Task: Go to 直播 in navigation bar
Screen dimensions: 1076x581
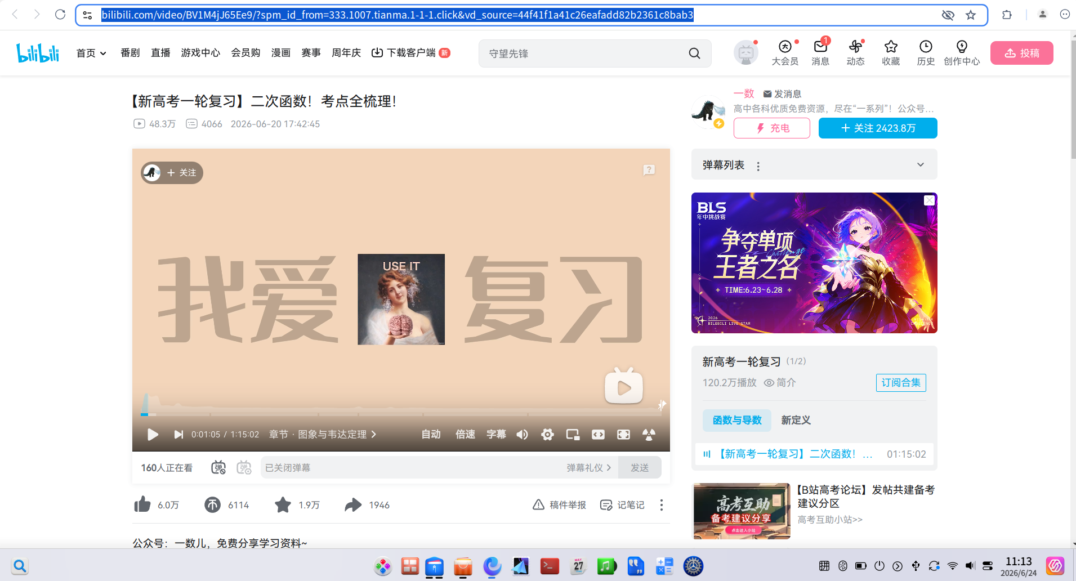Action: pyautogui.click(x=160, y=53)
